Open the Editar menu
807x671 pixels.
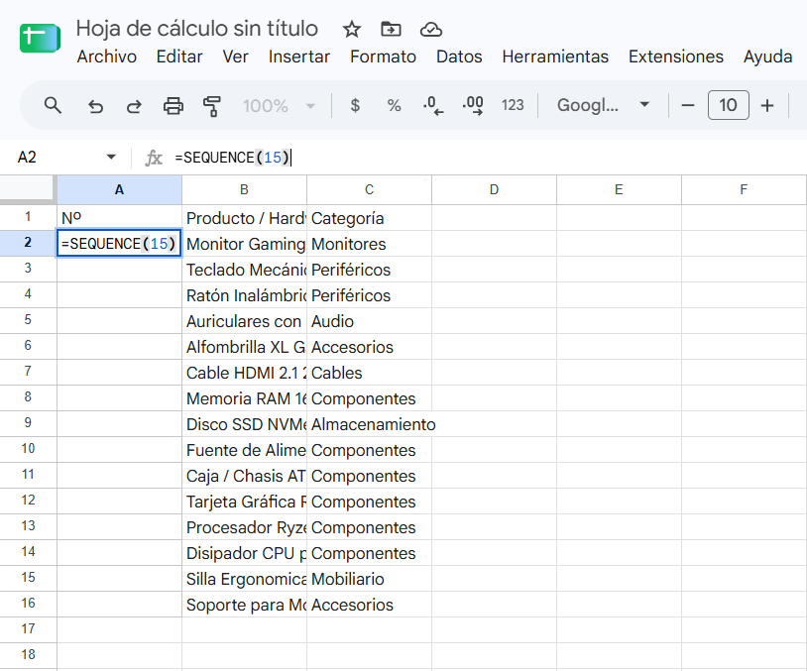(x=179, y=56)
